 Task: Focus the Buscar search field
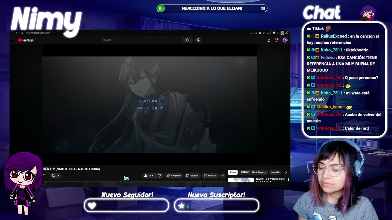[x=142, y=40]
